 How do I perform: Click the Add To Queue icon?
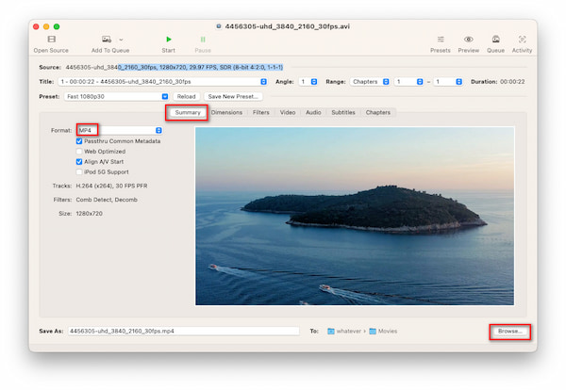[x=106, y=39]
